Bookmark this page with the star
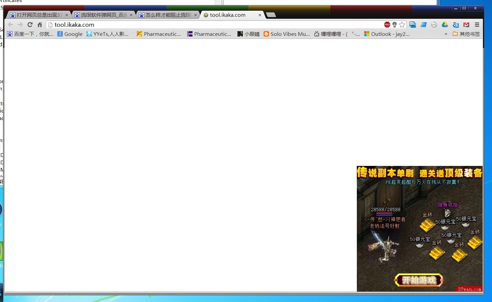 (402, 24)
